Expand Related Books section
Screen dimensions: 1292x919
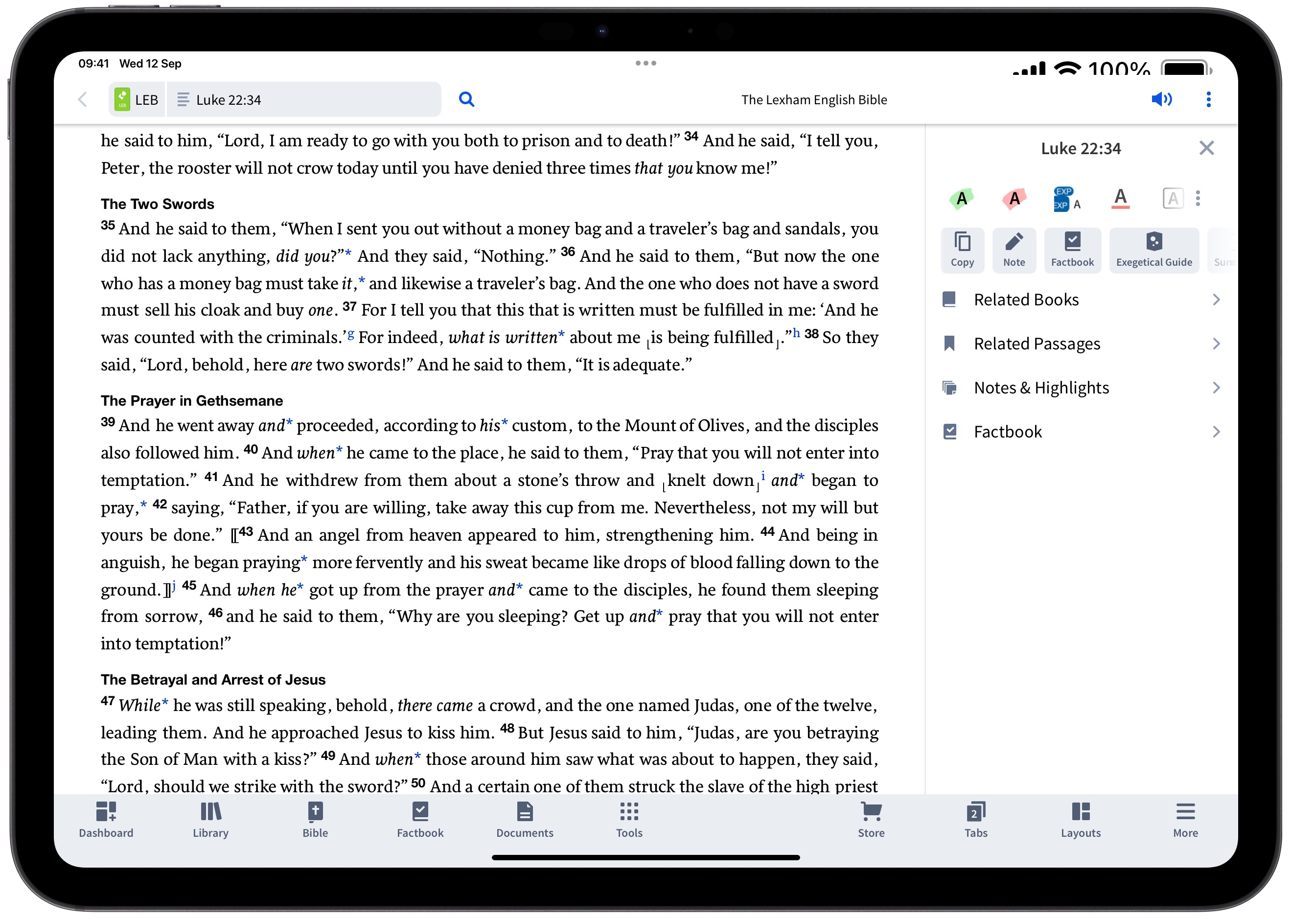1082,300
